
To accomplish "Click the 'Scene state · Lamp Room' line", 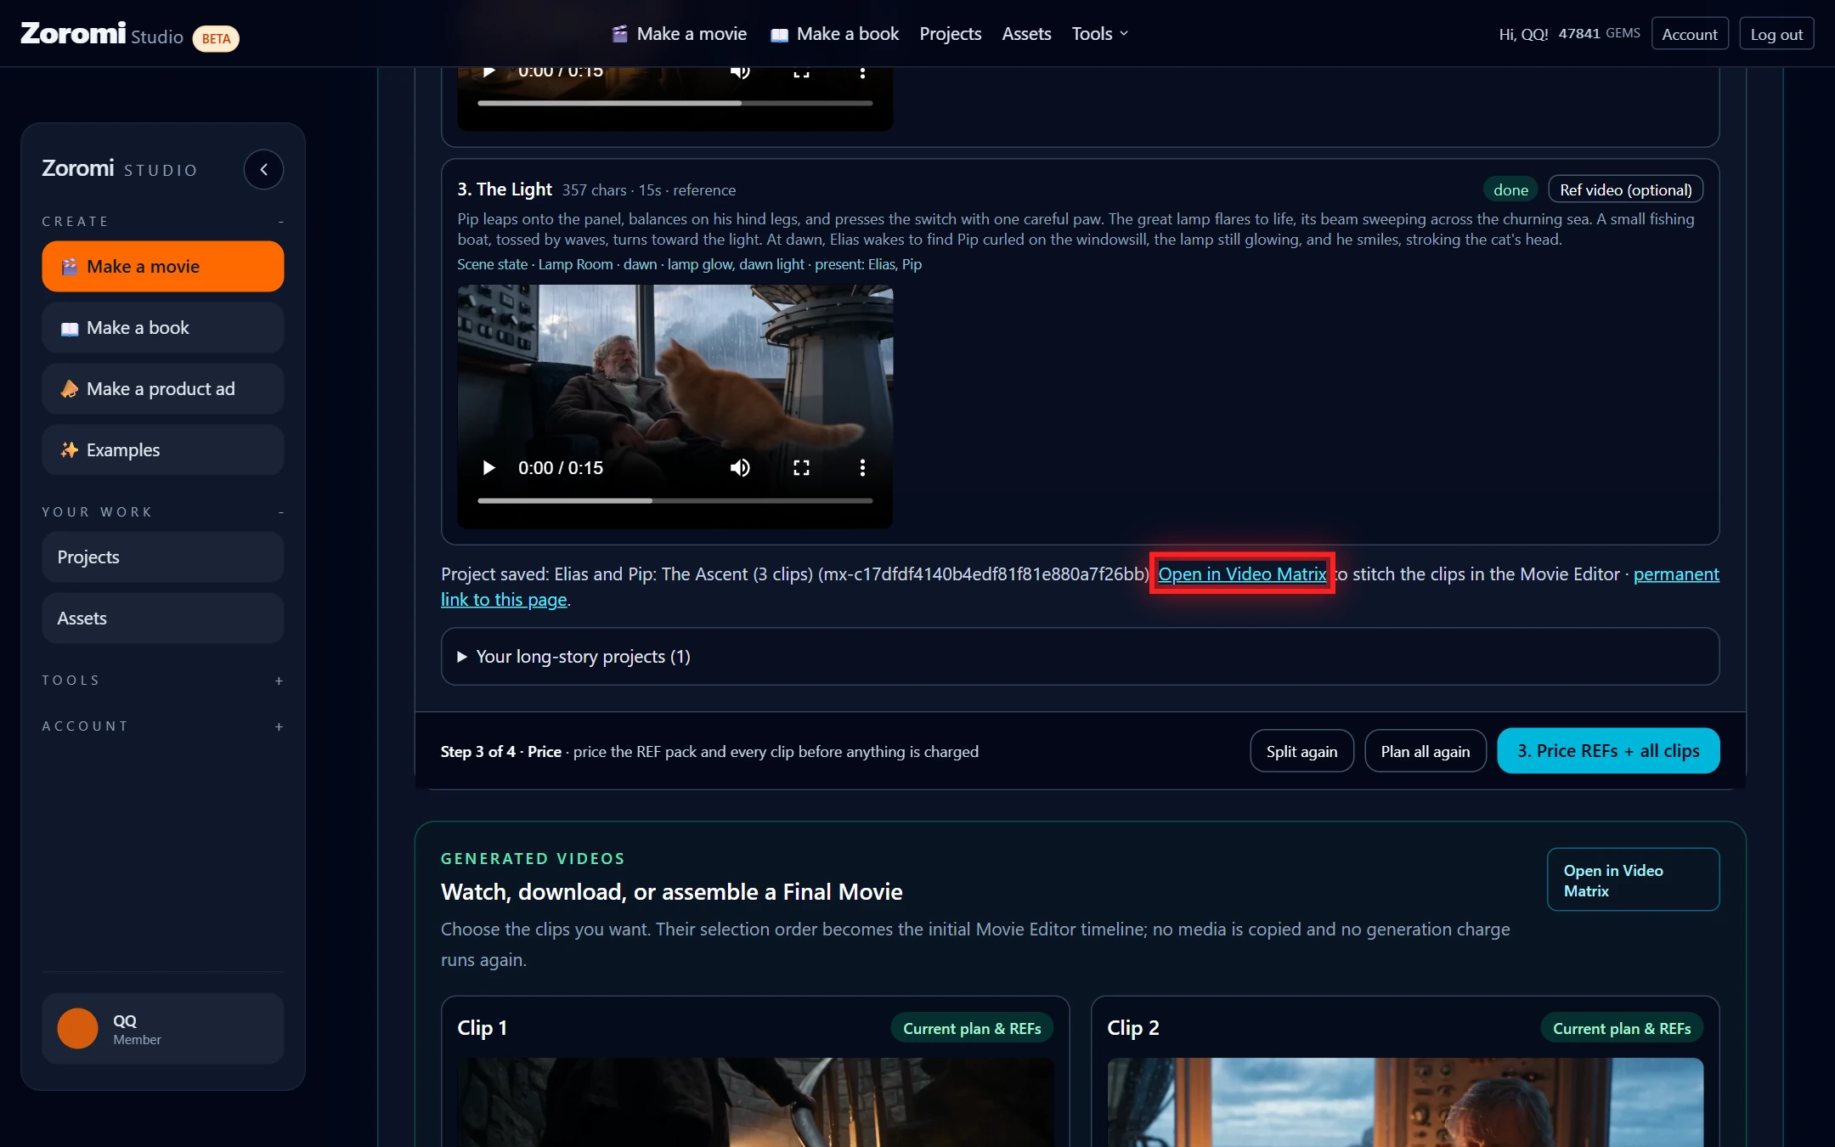I will 689,264.
